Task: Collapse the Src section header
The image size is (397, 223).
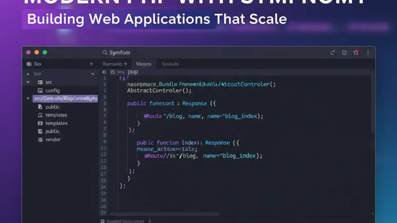Action: [28, 73]
